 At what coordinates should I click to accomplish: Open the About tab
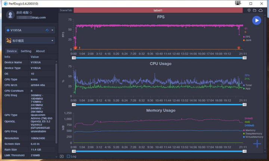tap(40, 51)
